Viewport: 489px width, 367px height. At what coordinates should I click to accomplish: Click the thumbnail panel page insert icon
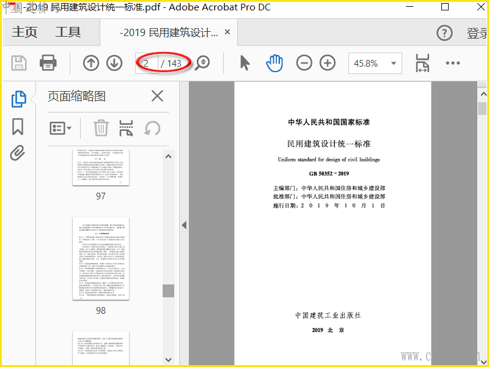tap(126, 128)
